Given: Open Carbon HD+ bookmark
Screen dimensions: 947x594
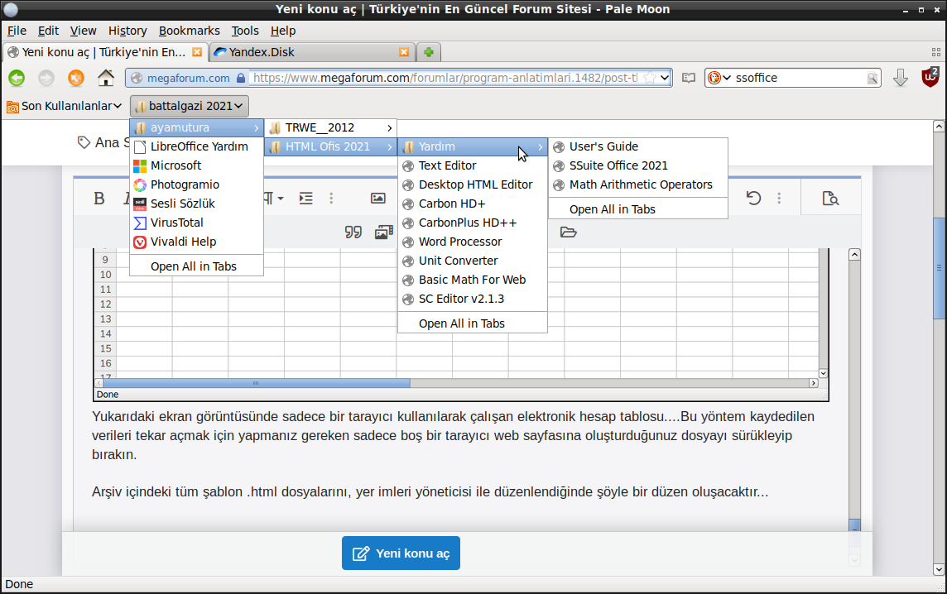Looking at the screenshot, I should click(473, 204).
